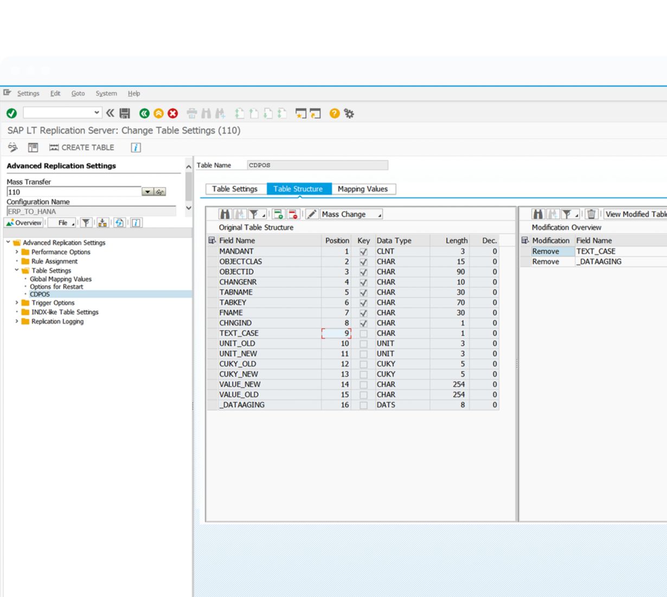Click the View Modified Table button
The image size is (667, 597).
click(636, 214)
